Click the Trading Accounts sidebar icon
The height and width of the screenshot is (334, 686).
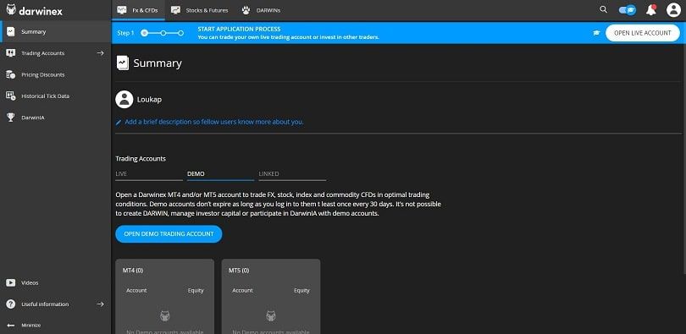(x=10, y=53)
